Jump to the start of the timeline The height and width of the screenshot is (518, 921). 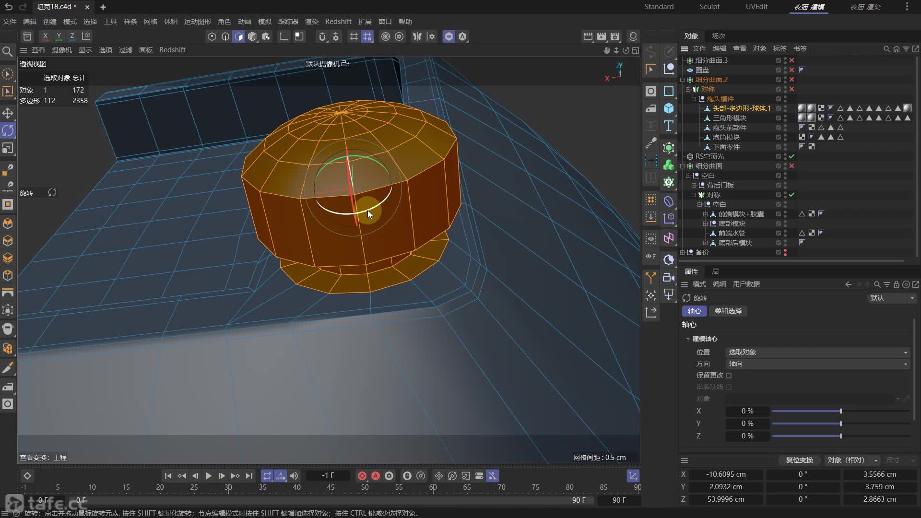[x=168, y=476]
